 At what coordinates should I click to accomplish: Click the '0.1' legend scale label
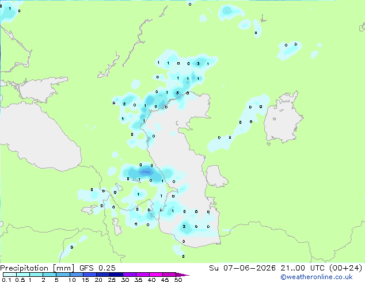[6, 280]
